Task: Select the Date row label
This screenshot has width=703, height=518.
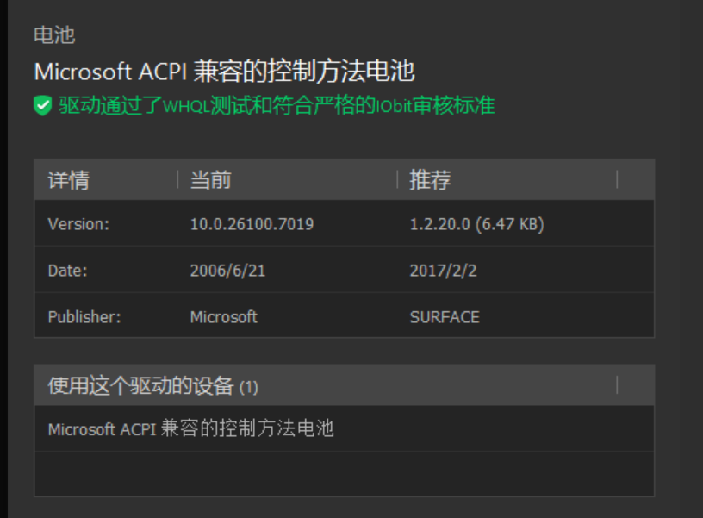Action: pyautogui.click(x=67, y=271)
